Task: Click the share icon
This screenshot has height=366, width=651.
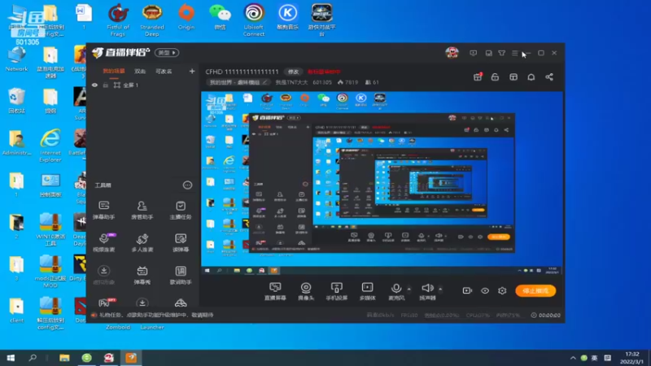Action: click(549, 77)
